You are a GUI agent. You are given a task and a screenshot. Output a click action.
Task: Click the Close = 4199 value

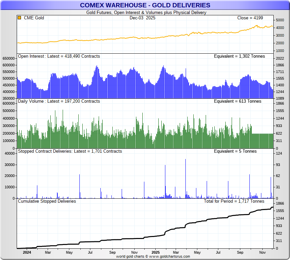(x=250, y=18)
